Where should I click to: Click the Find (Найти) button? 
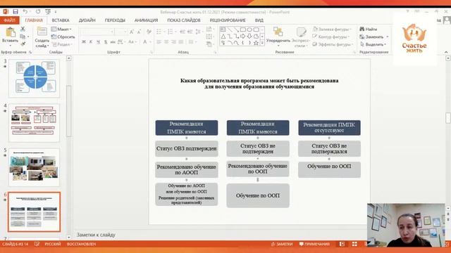(x=369, y=30)
